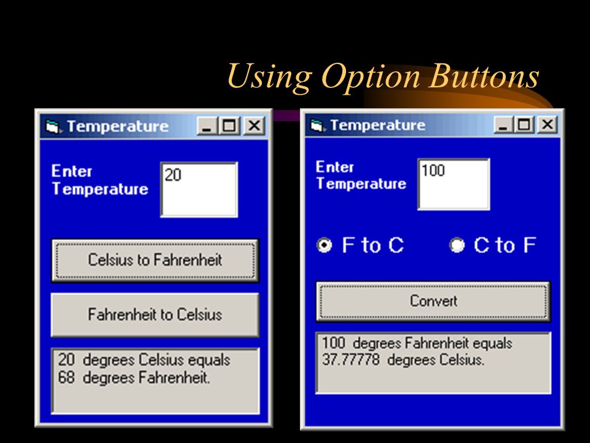Click the Celsius to Fahrenheit button

point(155,260)
